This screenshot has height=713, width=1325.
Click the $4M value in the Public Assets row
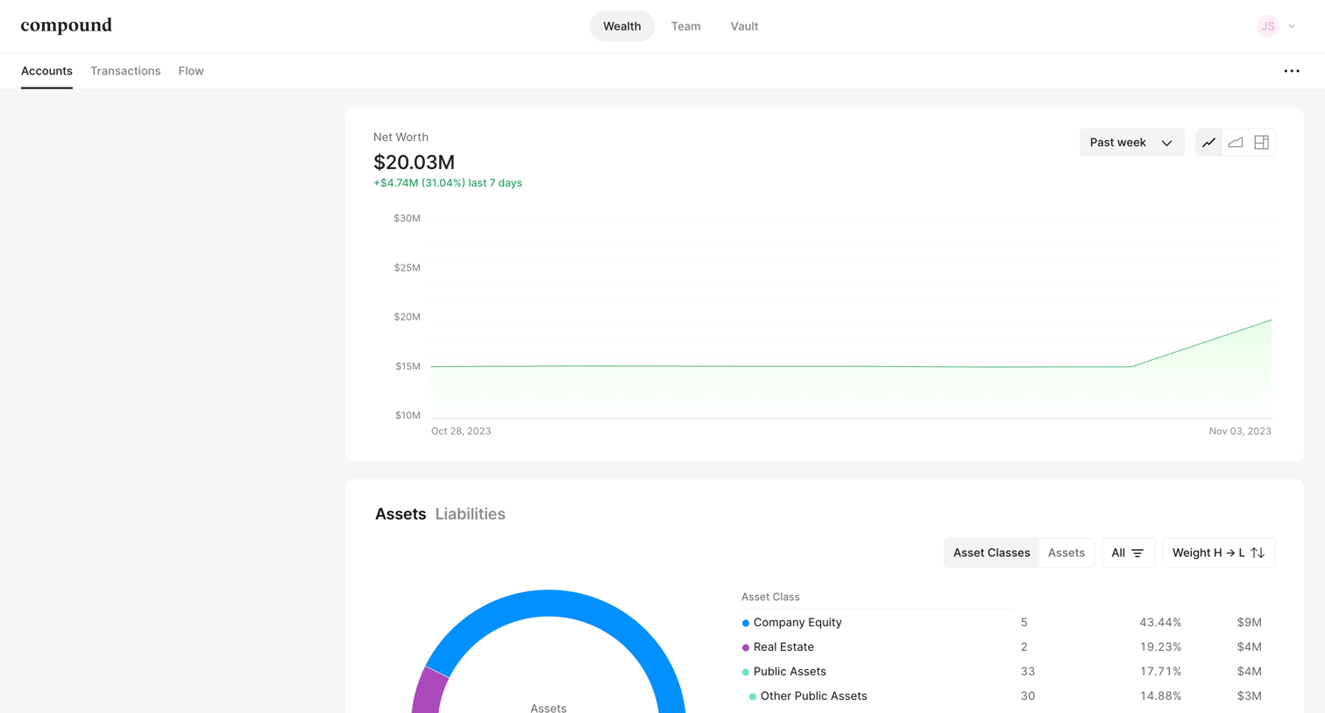(x=1250, y=672)
